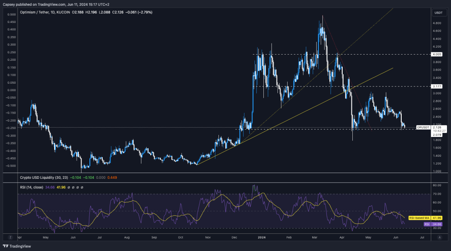Open the USDT currency selector button
Viewport: 451px width, 251px height.
point(438,12)
